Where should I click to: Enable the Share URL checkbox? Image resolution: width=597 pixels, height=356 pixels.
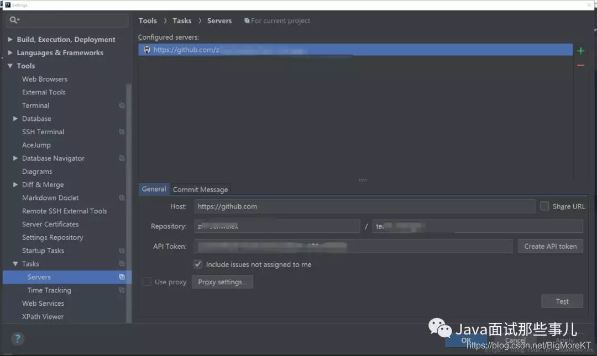[x=544, y=206]
